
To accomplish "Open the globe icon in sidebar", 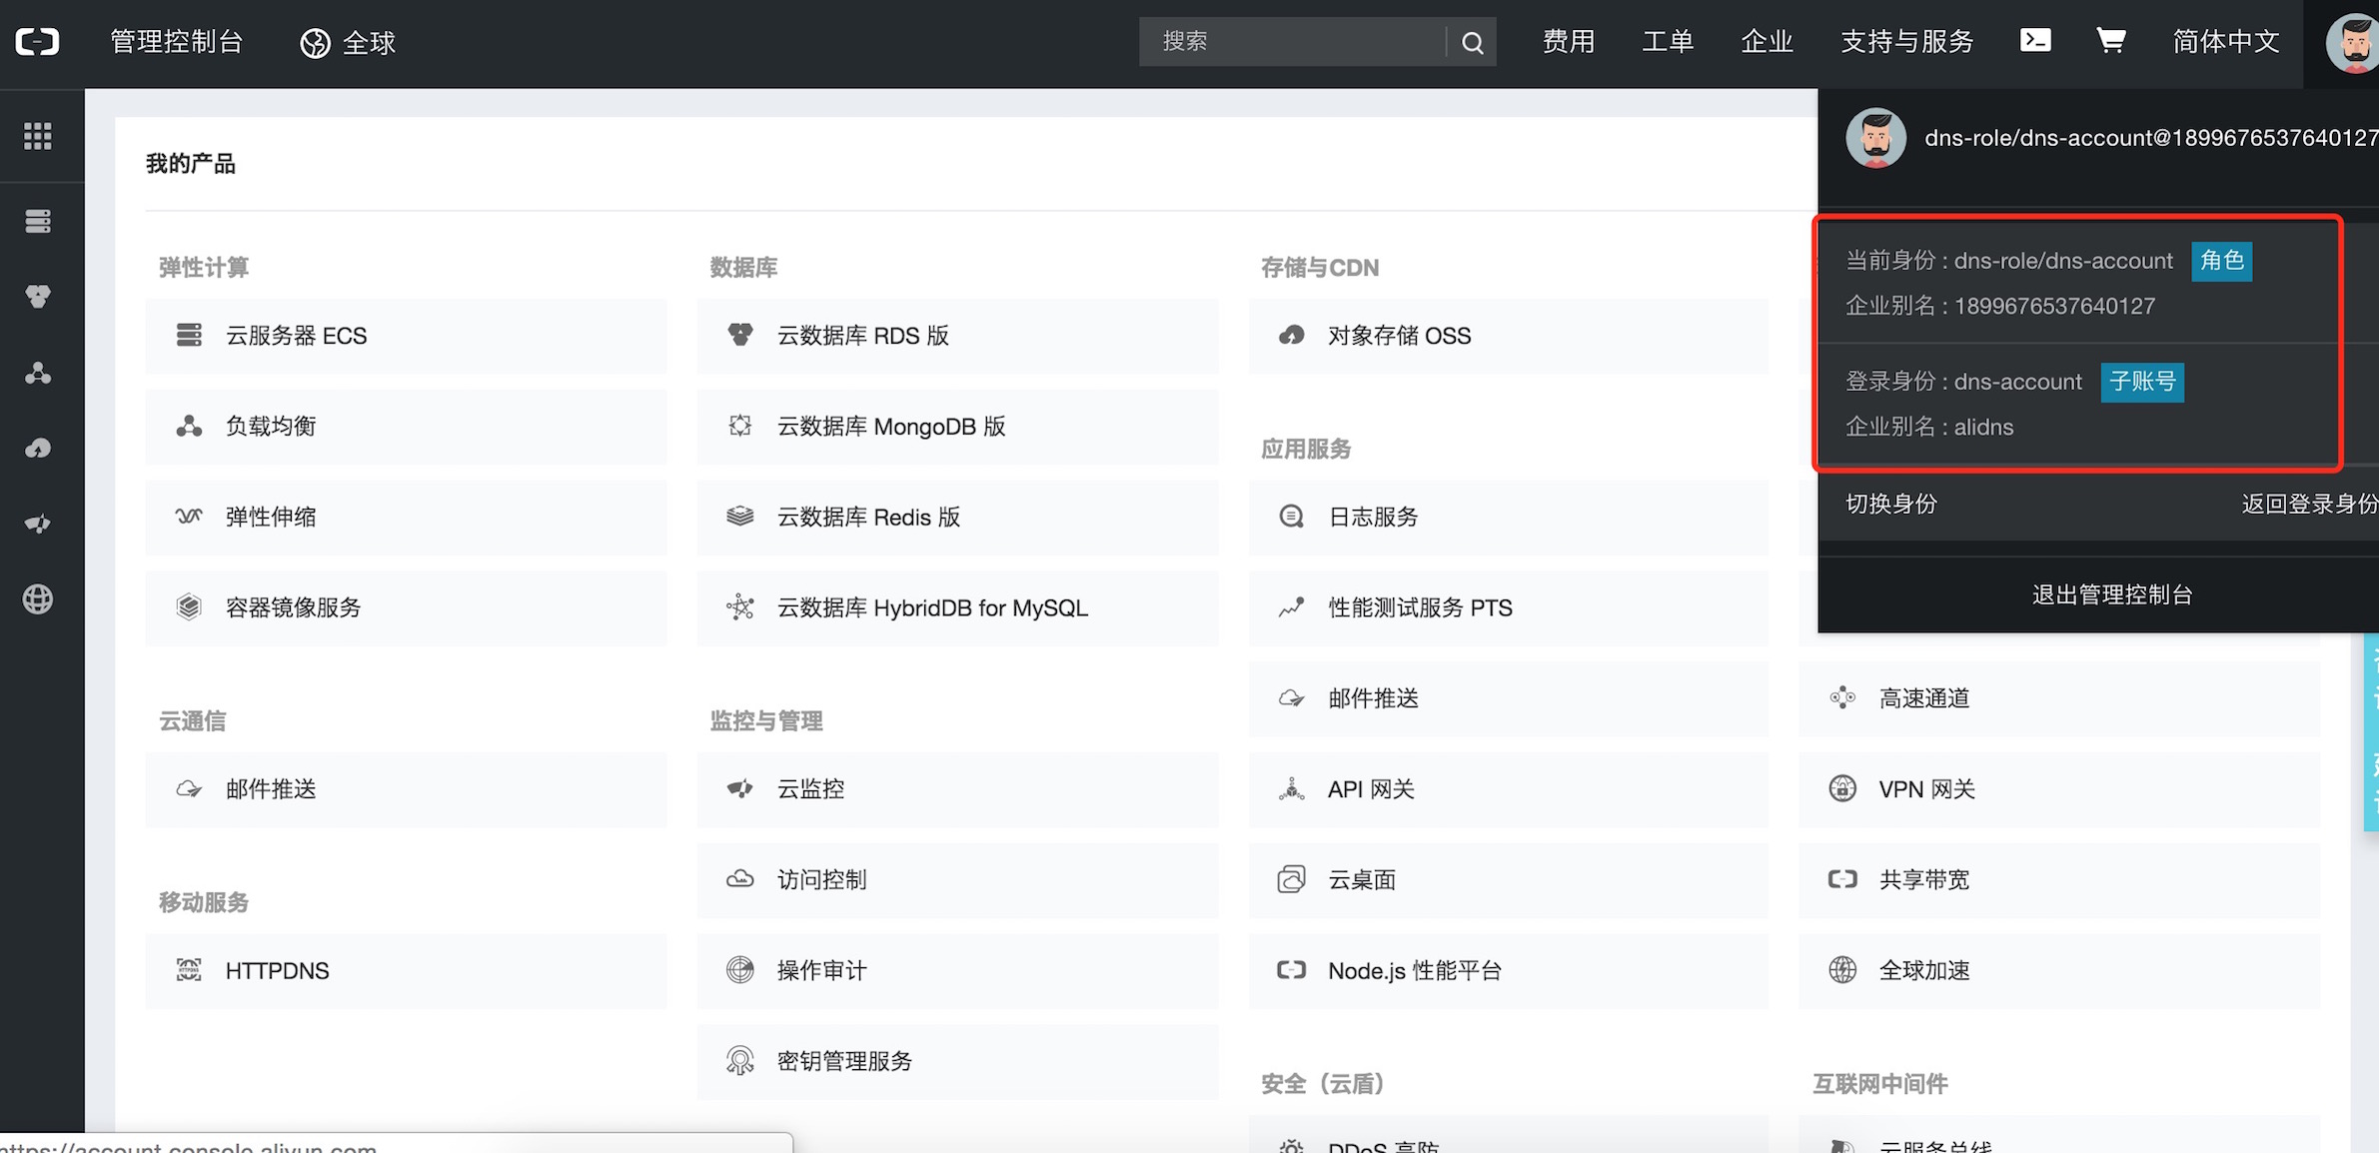I will click(x=38, y=599).
